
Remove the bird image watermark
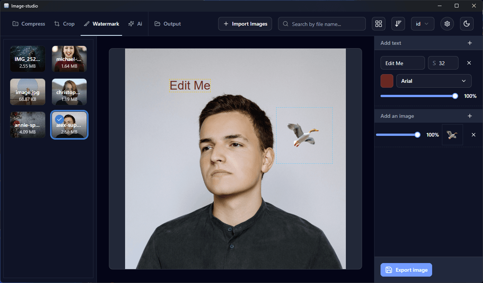coord(474,135)
